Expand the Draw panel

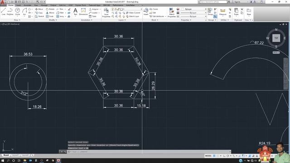click(x=17, y=20)
